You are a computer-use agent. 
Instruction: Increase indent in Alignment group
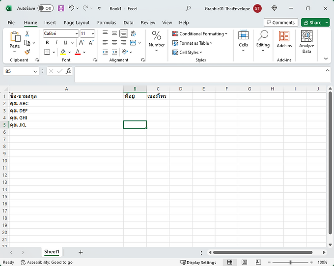click(114, 52)
